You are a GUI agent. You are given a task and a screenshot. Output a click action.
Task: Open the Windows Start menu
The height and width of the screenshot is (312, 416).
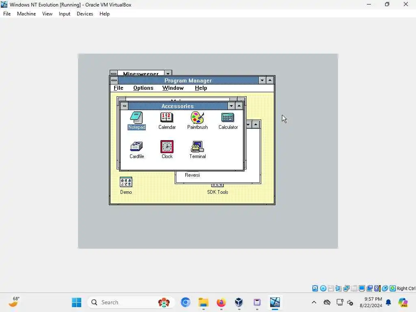[77, 302]
